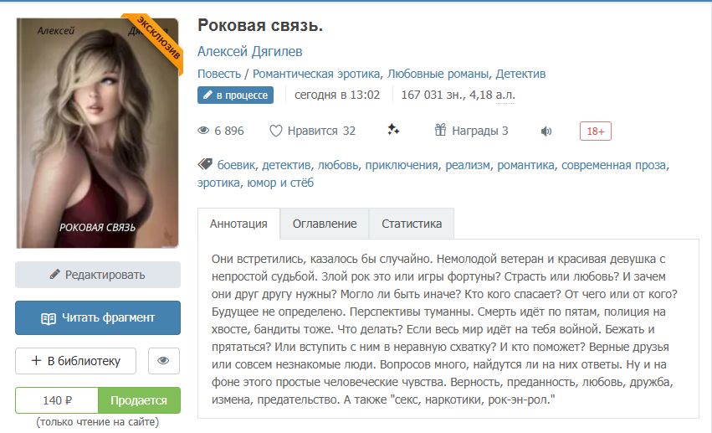Open author link Алексей Дягилев
The image size is (712, 433).
pyautogui.click(x=250, y=51)
